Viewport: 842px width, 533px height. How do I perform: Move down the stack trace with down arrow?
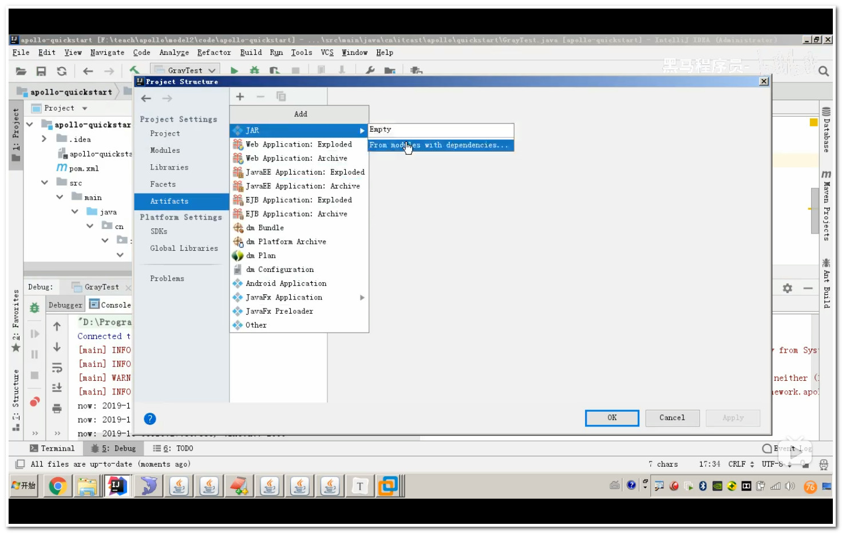[57, 348]
